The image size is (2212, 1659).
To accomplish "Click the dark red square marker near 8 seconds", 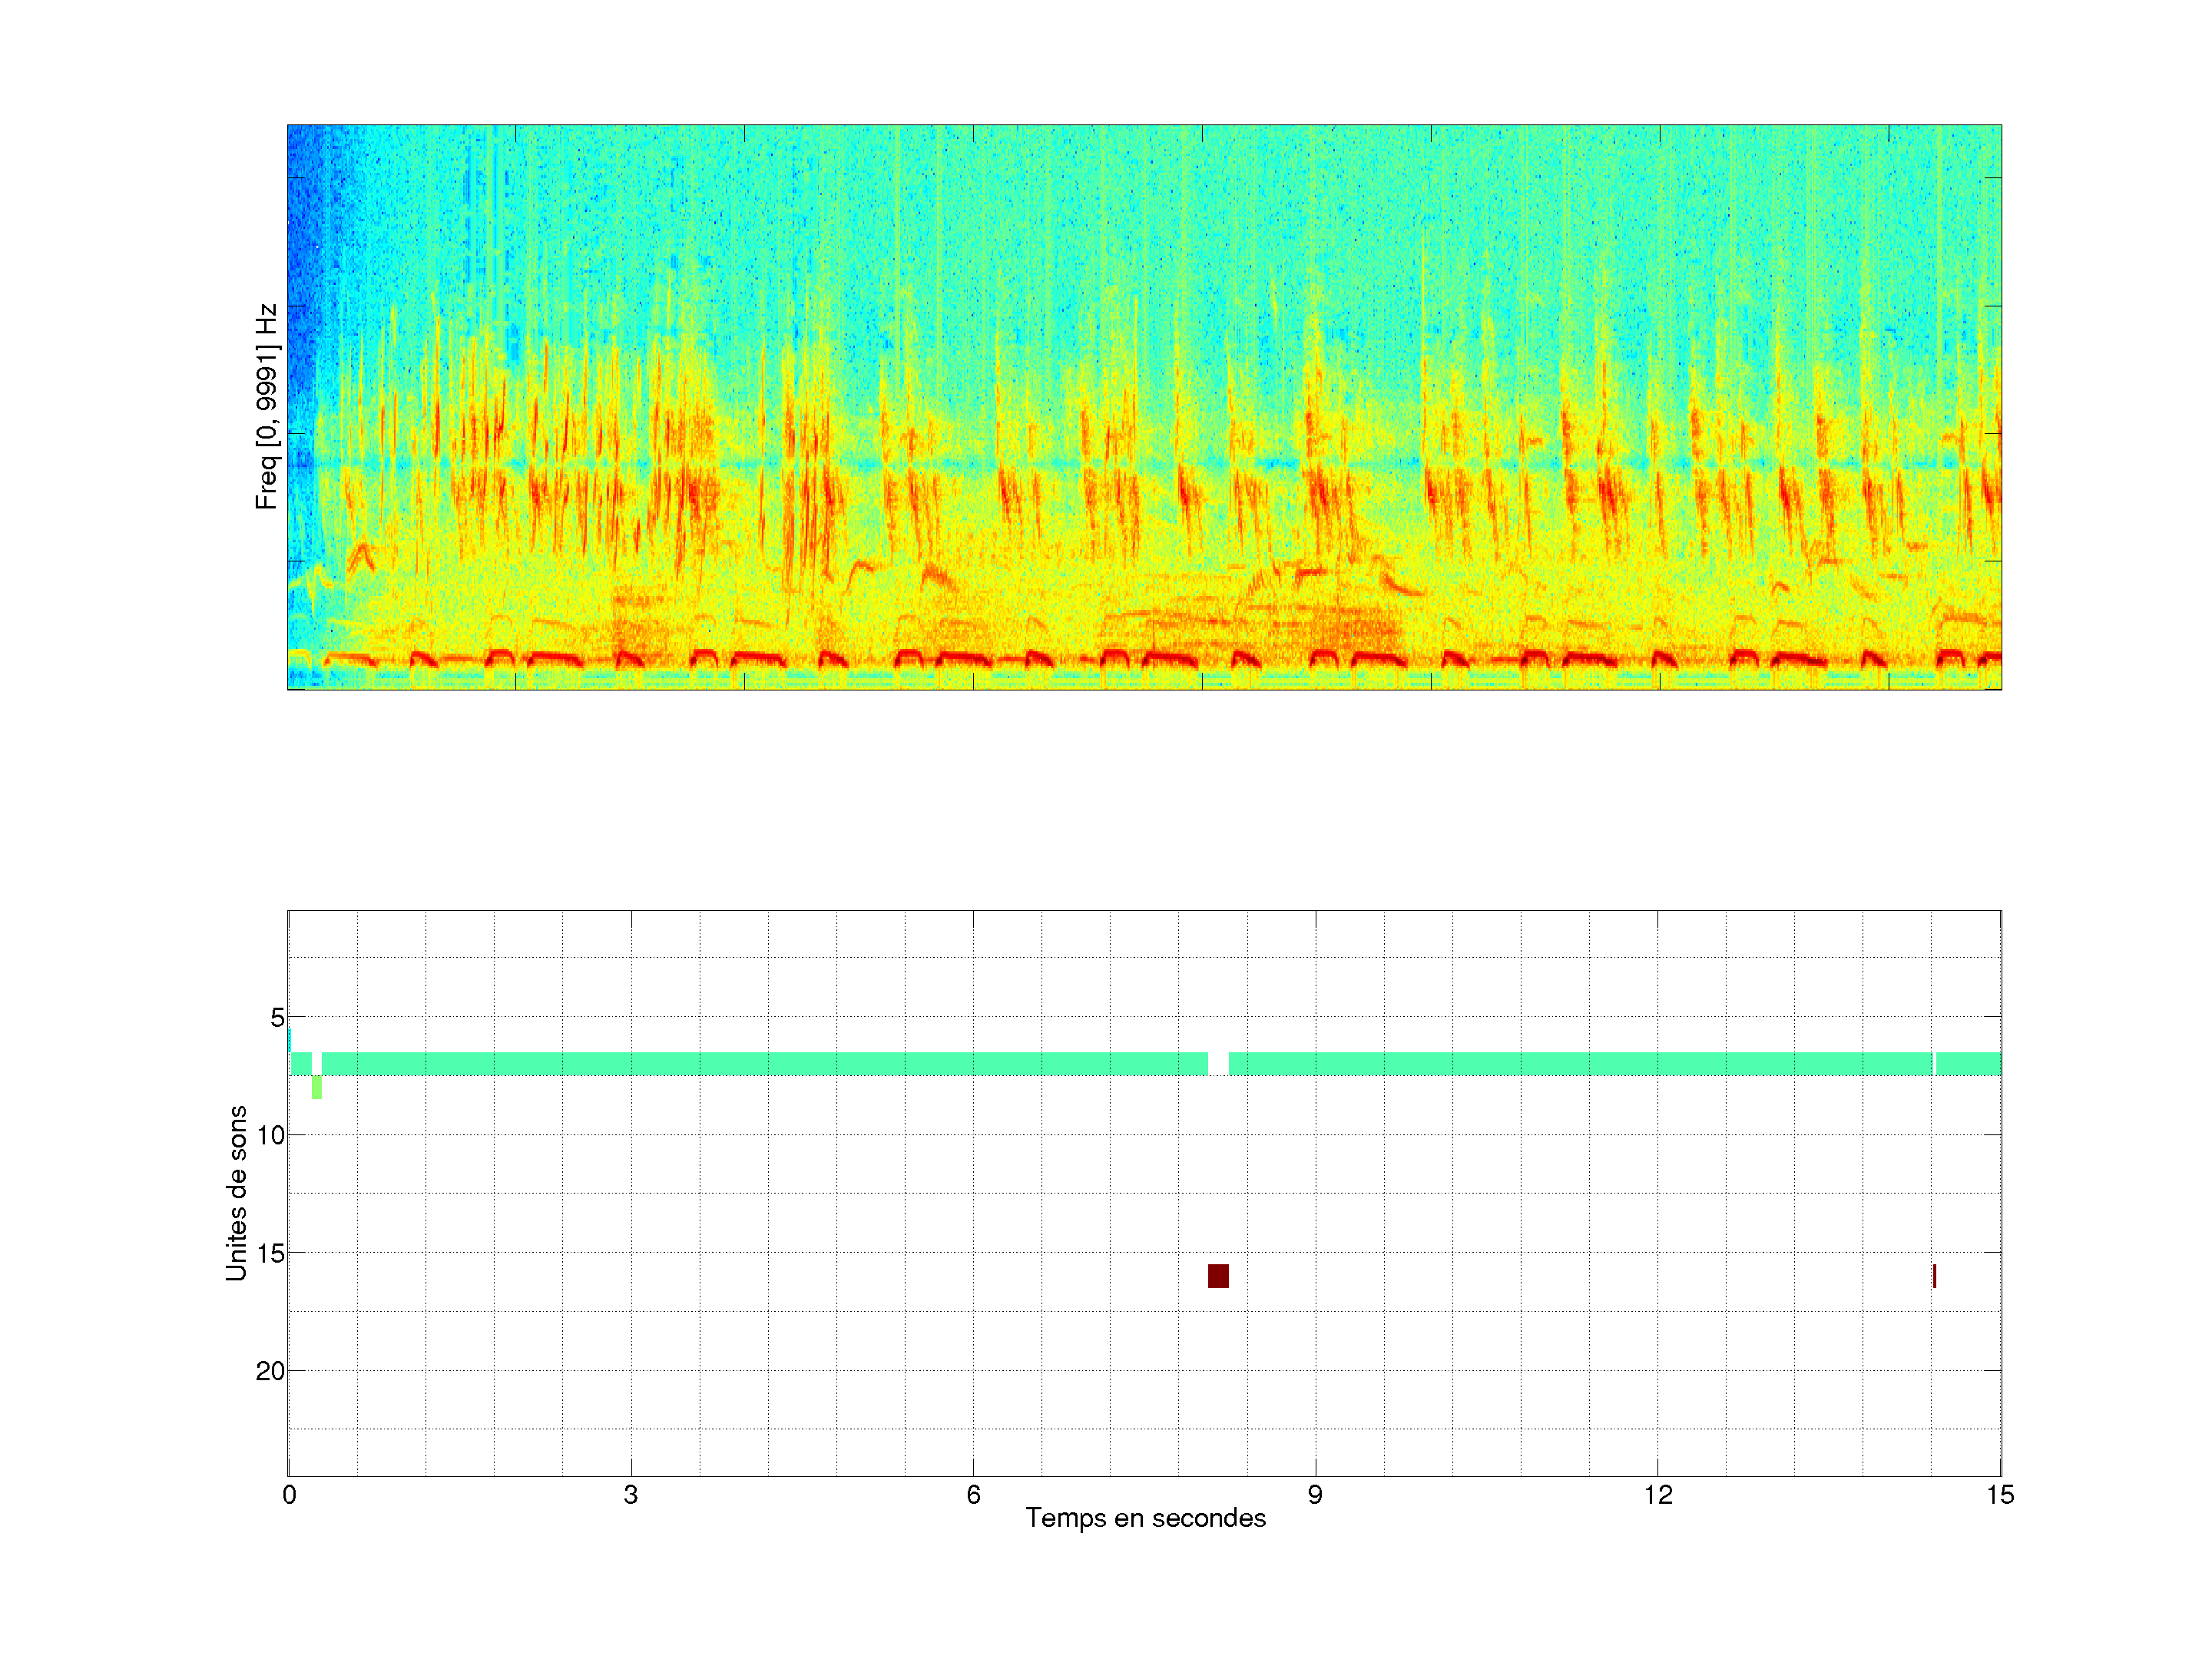I will point(1218,1276).
